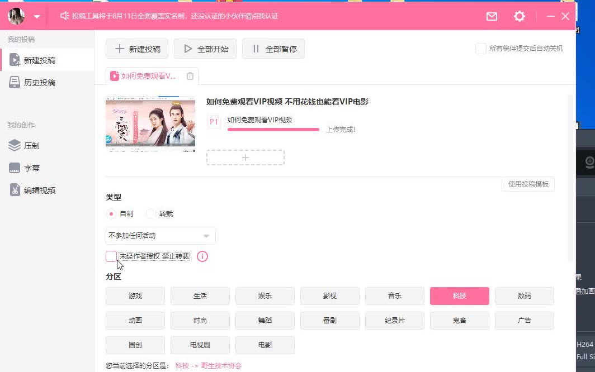Open the 使用投稿模板 template button

527,184
